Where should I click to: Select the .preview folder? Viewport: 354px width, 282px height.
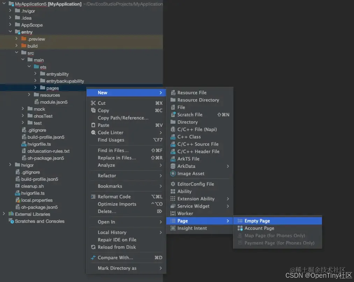coord(36,39)
